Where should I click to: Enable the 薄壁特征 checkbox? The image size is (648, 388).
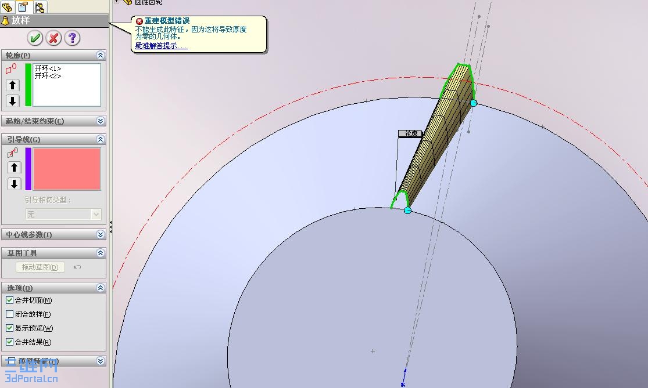pyautogui.click(x=12, y=361)
